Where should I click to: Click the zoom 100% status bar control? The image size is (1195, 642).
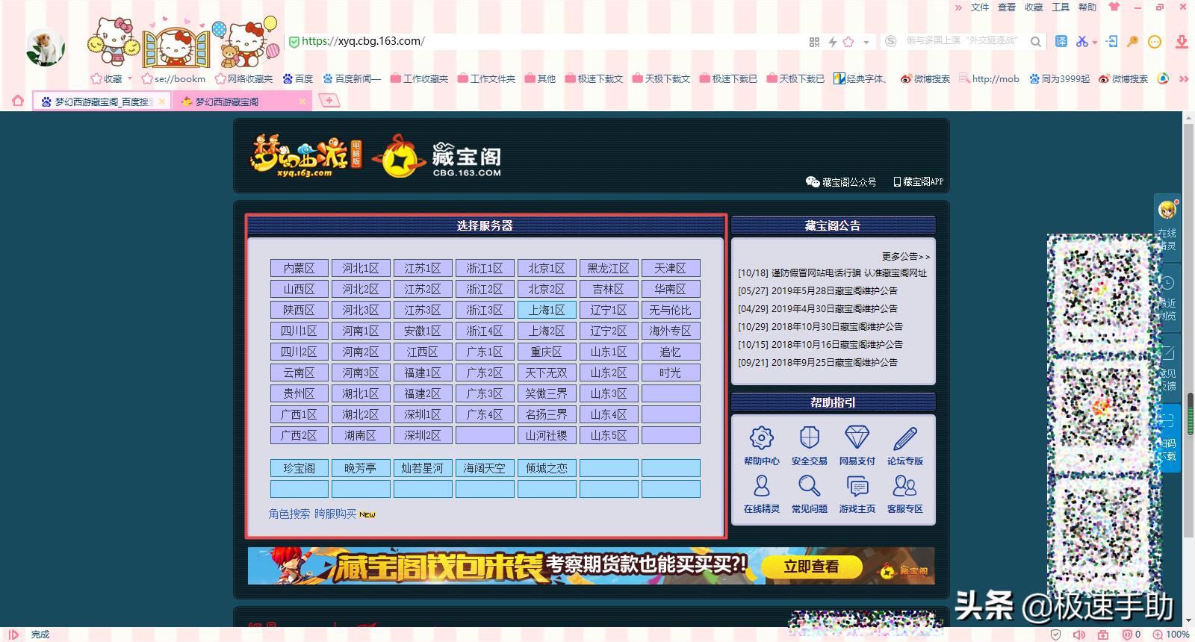pos(1171,635)
